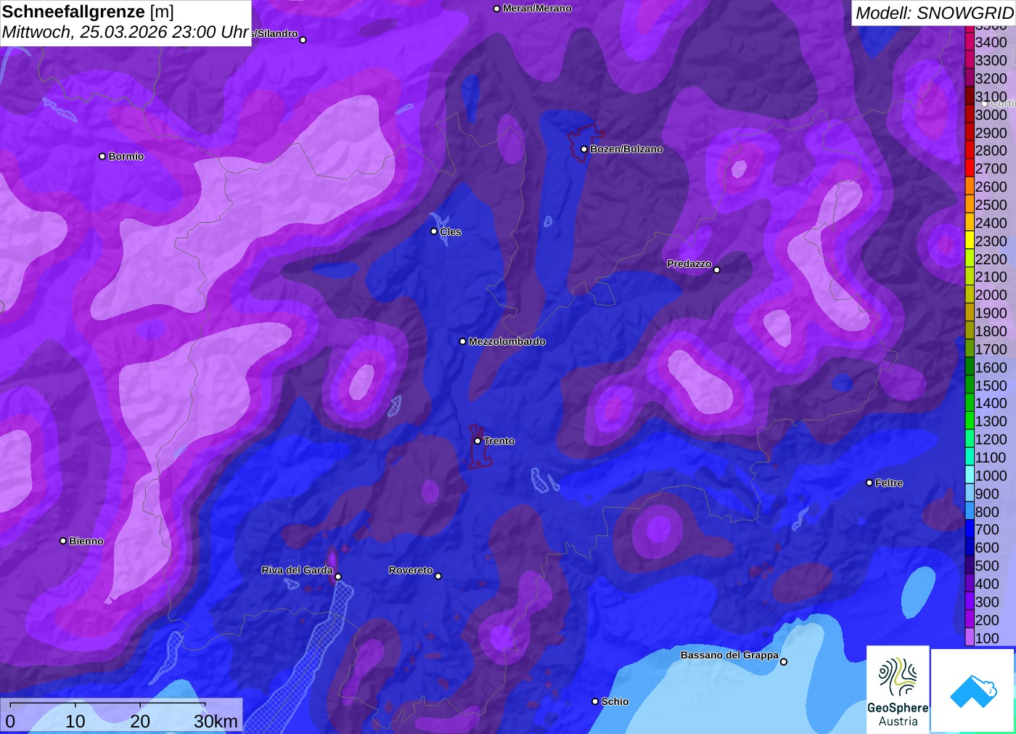Pick the 1600 m dark green legend swatch
Viewport: 1016px width, 734px height.
[x=969, y=367]
